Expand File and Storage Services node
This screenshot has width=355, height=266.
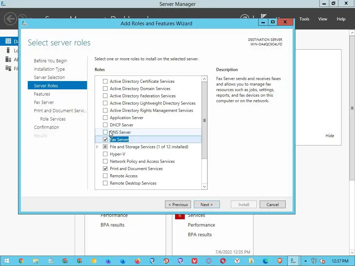[97, 147]
